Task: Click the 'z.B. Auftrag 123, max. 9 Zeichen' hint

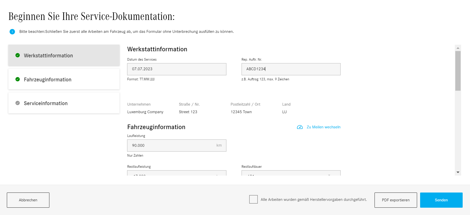Action: [265, 79]
